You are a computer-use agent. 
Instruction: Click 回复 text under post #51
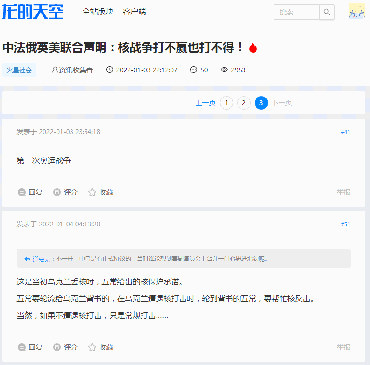click(35, 347)
